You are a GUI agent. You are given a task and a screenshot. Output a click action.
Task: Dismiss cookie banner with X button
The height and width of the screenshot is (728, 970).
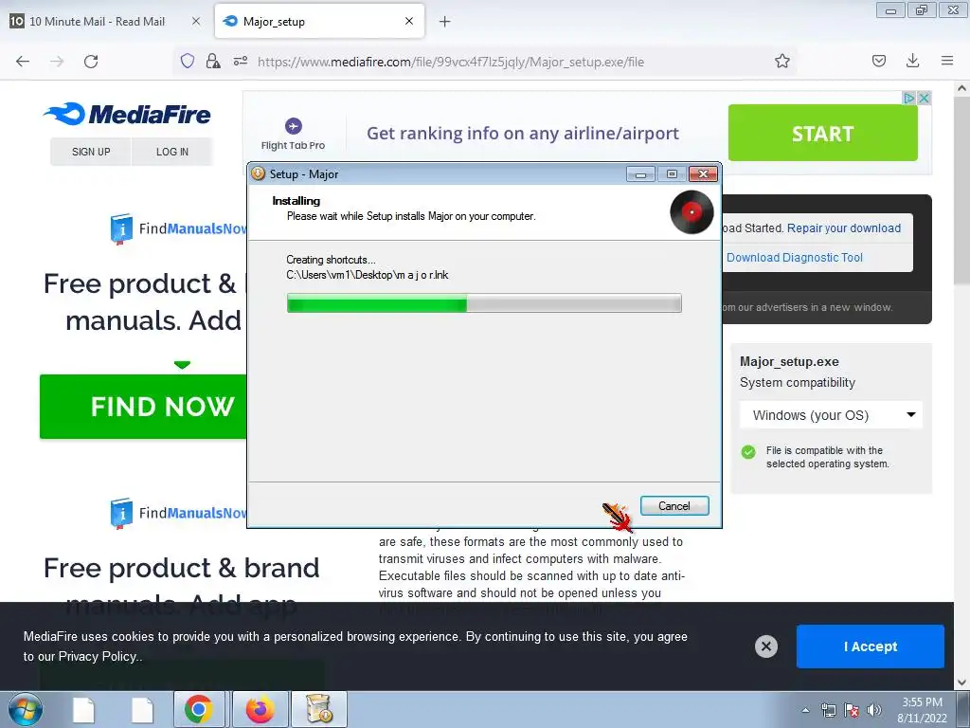click(765, 646)
